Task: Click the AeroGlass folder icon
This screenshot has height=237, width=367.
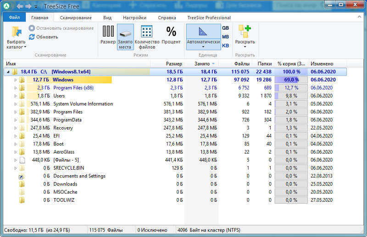Action: pos(22,152)
